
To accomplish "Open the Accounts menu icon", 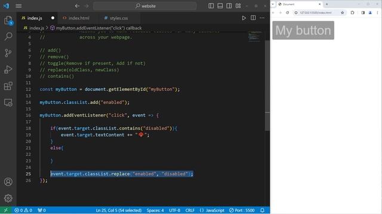I will [8, 182].
